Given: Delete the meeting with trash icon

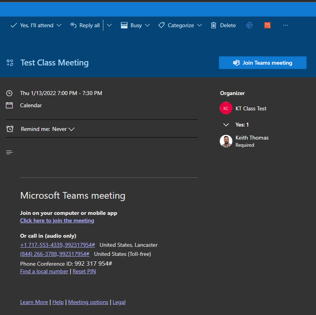Looking at the screenshot, I should [x=223, y=25].
